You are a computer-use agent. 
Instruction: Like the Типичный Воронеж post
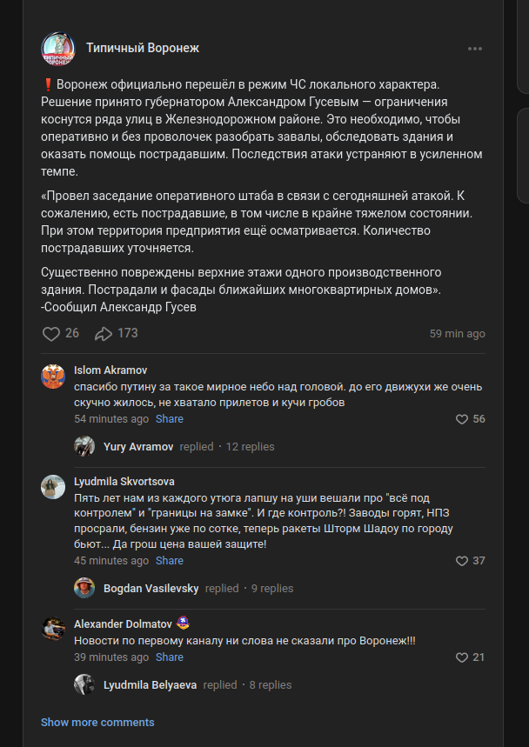(51, 333)
